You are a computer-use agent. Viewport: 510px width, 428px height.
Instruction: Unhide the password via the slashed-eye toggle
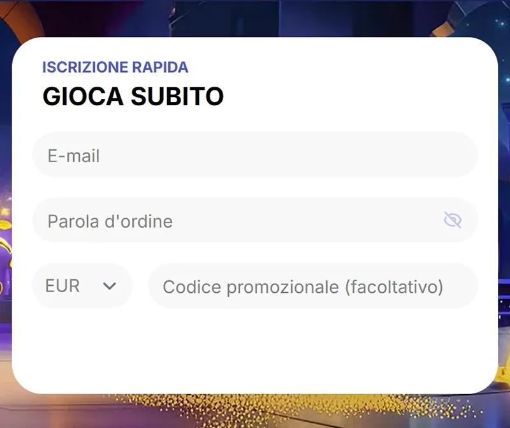(453, 221)
